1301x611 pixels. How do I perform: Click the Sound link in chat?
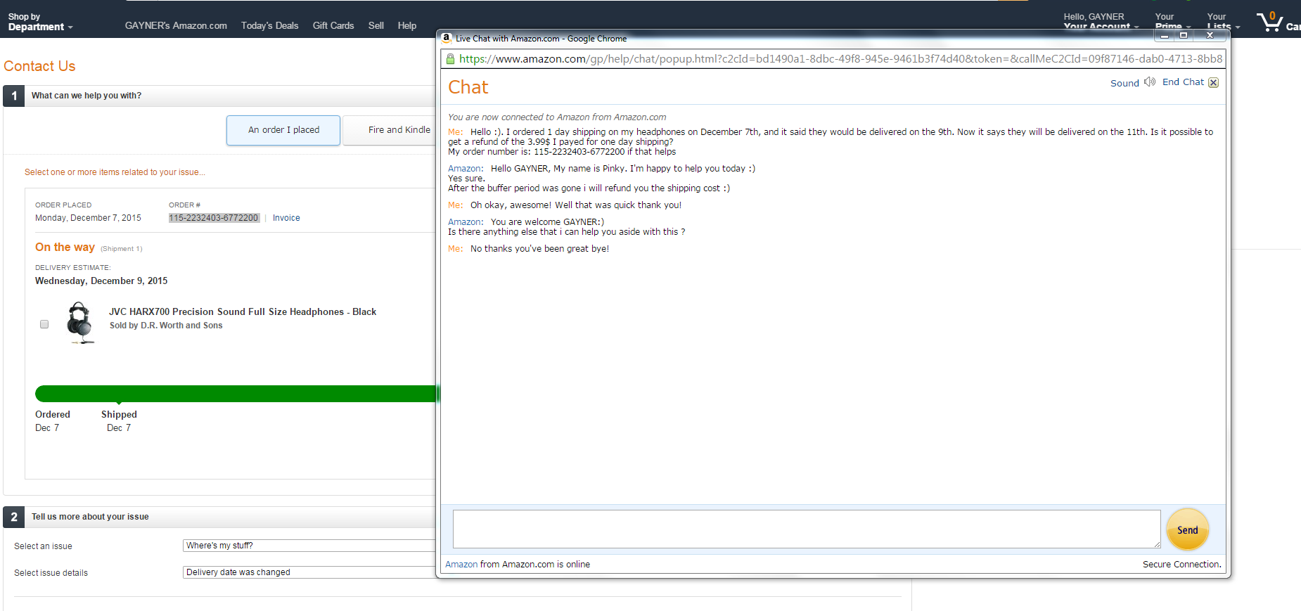1124,83
